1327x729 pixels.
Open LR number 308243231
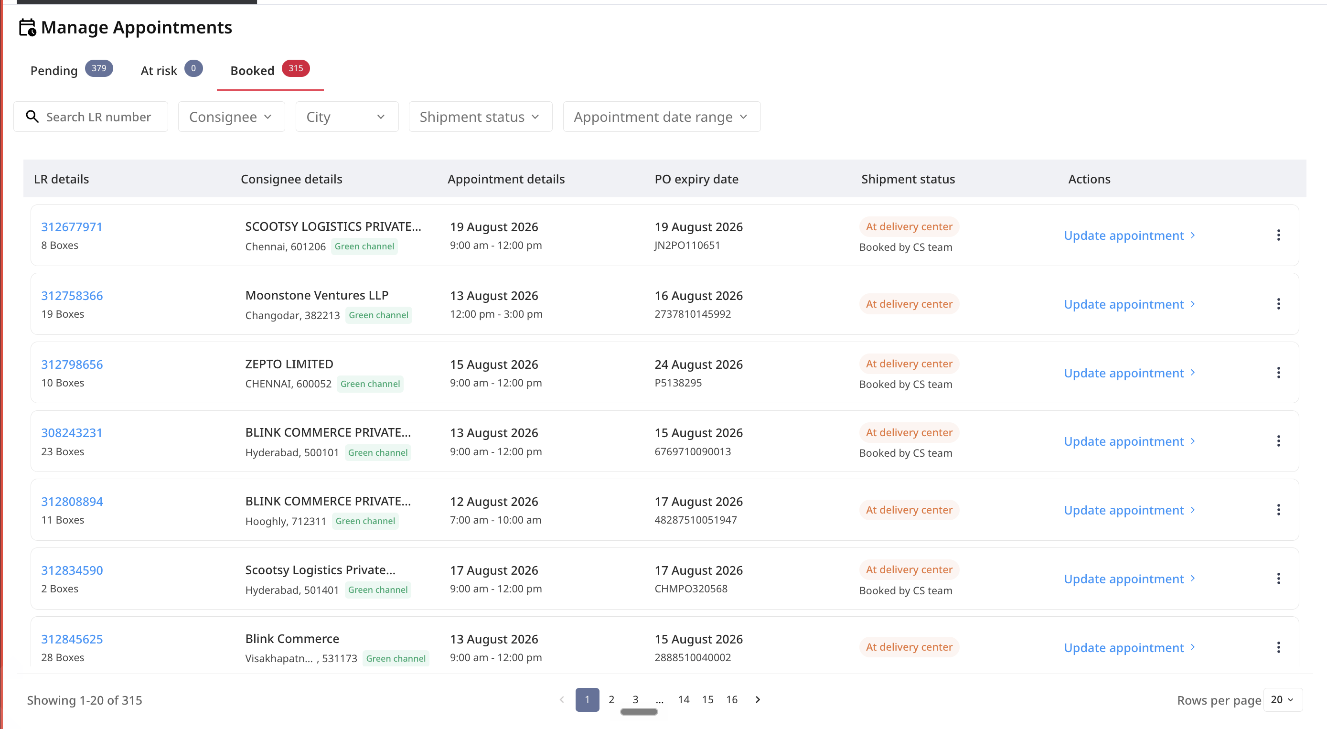pos(72,433)
